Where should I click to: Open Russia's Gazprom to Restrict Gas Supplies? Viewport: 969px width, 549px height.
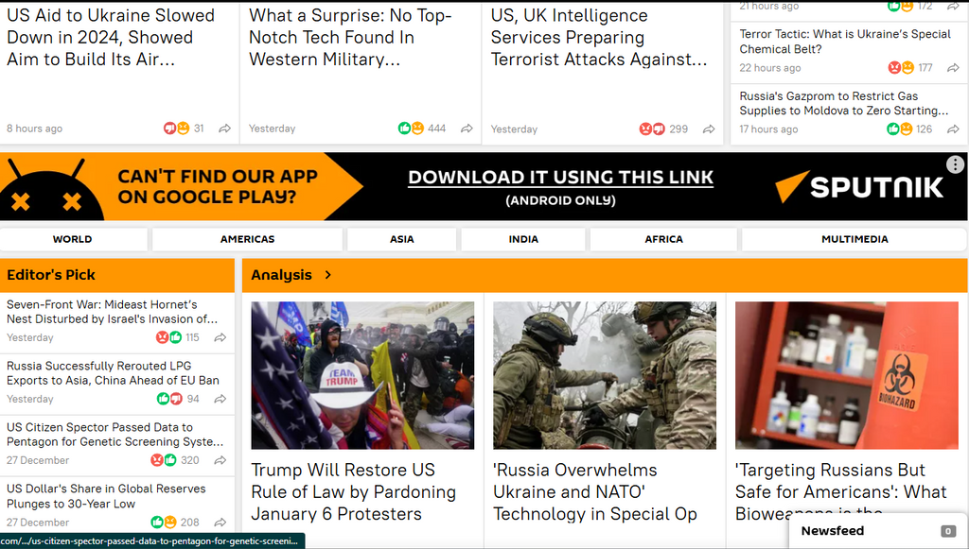click(843, 103)
